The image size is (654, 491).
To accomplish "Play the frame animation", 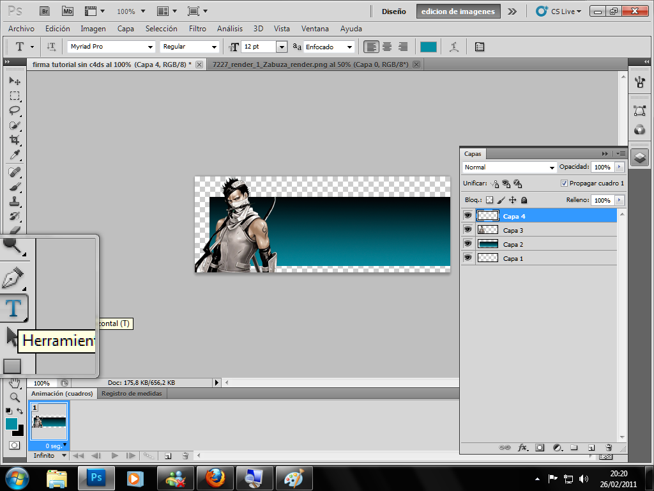I will tap(114, 455).
